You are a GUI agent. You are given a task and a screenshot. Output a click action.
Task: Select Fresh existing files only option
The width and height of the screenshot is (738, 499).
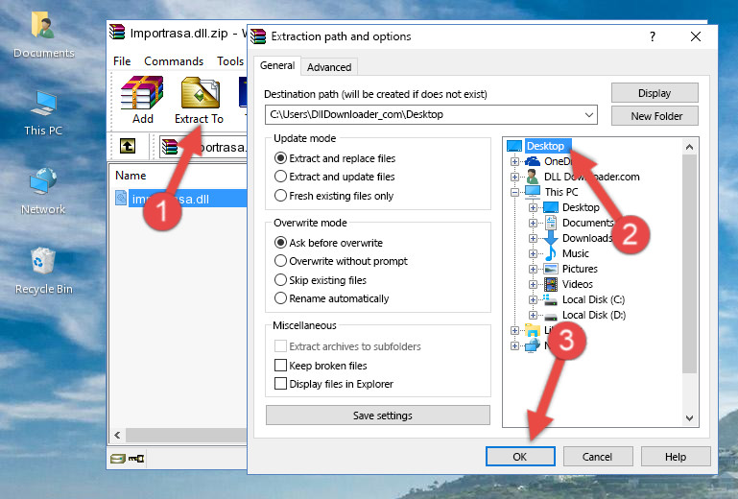[334, 196]
